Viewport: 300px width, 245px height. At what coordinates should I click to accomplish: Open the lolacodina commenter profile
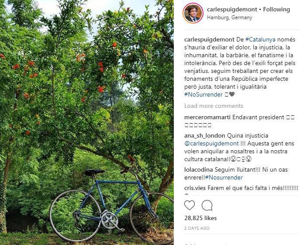[x=199, y=169]
